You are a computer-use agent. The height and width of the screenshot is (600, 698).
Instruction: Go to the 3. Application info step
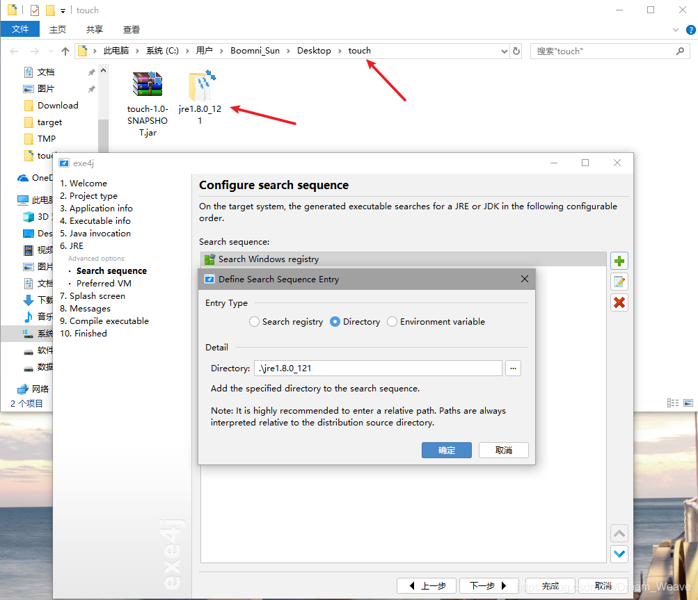coord(96,208)
